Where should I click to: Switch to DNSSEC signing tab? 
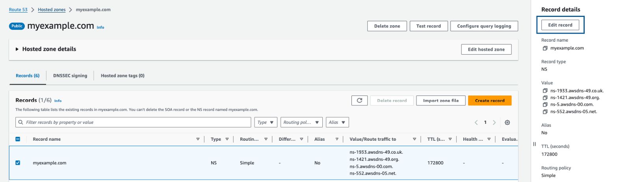[x=70, y=76]
